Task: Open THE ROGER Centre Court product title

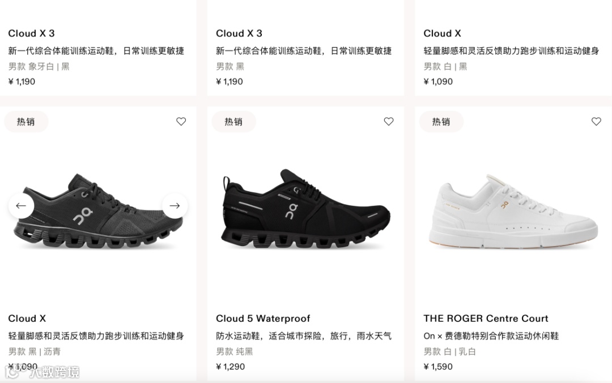Action: (x=486, y=319)
